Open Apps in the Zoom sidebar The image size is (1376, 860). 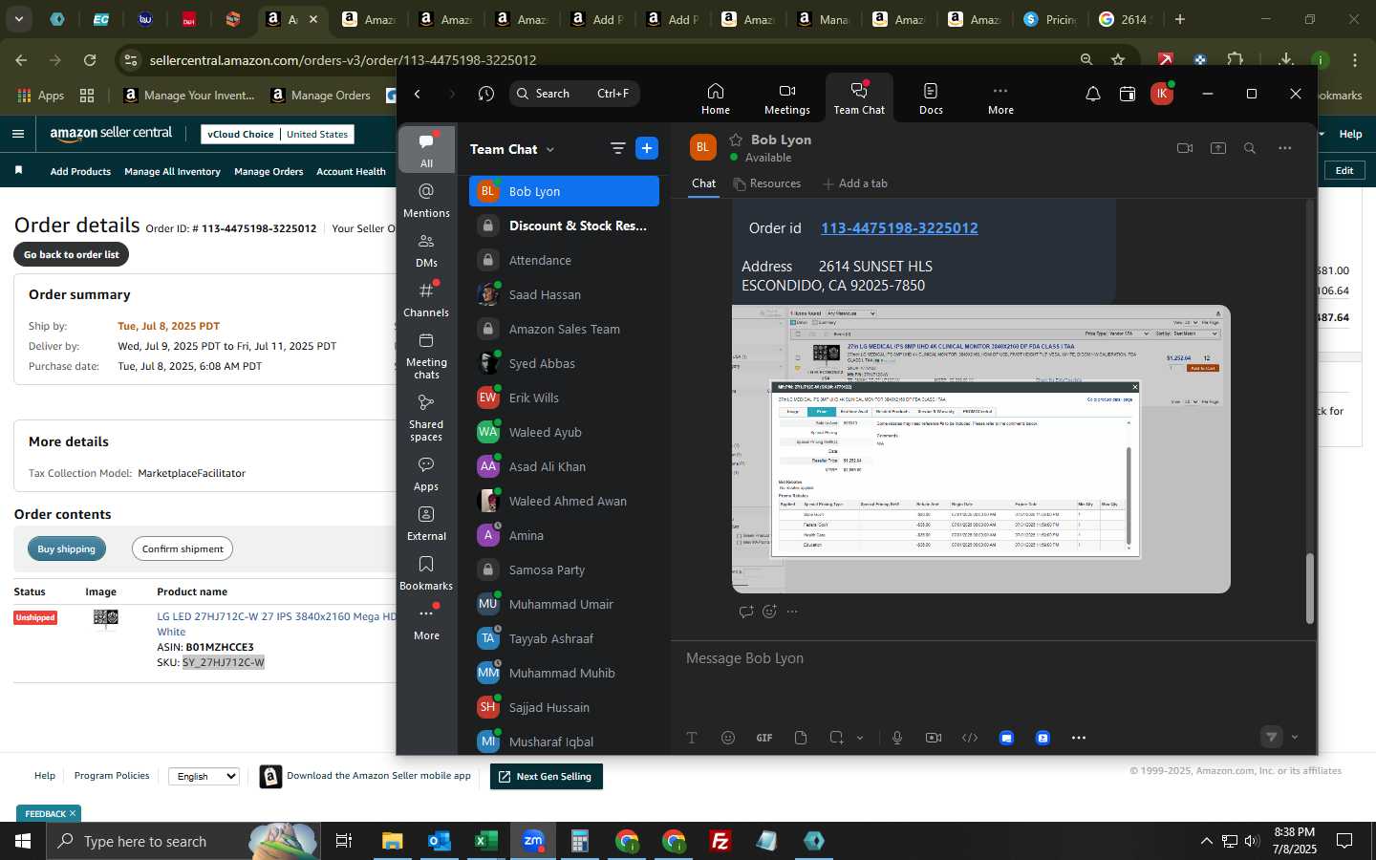[x=426, y=474]
